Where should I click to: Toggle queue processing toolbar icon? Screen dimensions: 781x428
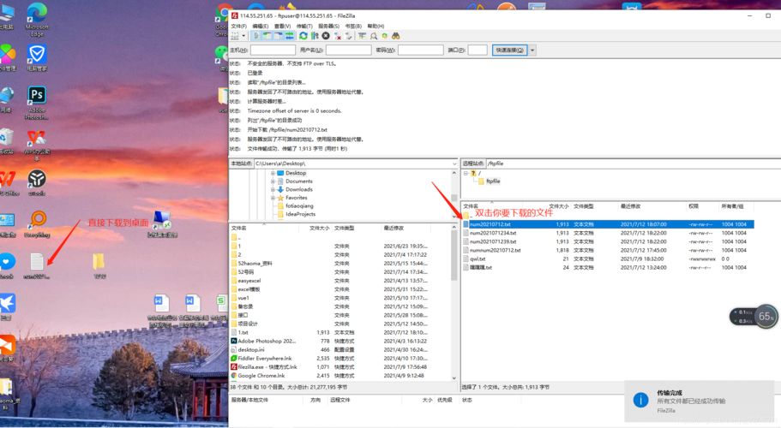pos(315,36)
